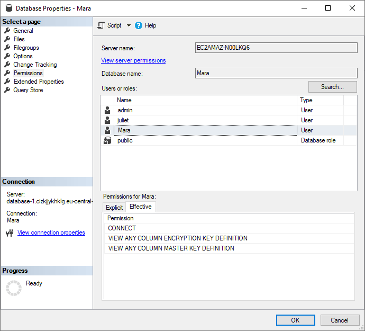
Task: Open the Extended Properties page
Action: (39, 82)
